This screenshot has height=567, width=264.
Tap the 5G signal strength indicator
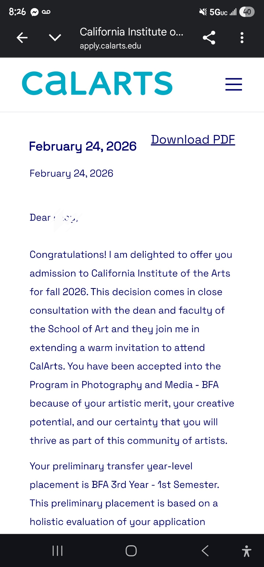coord(223,12)
